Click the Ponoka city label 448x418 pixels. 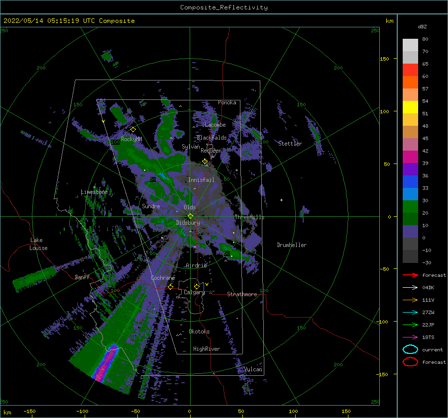(227, 102)
